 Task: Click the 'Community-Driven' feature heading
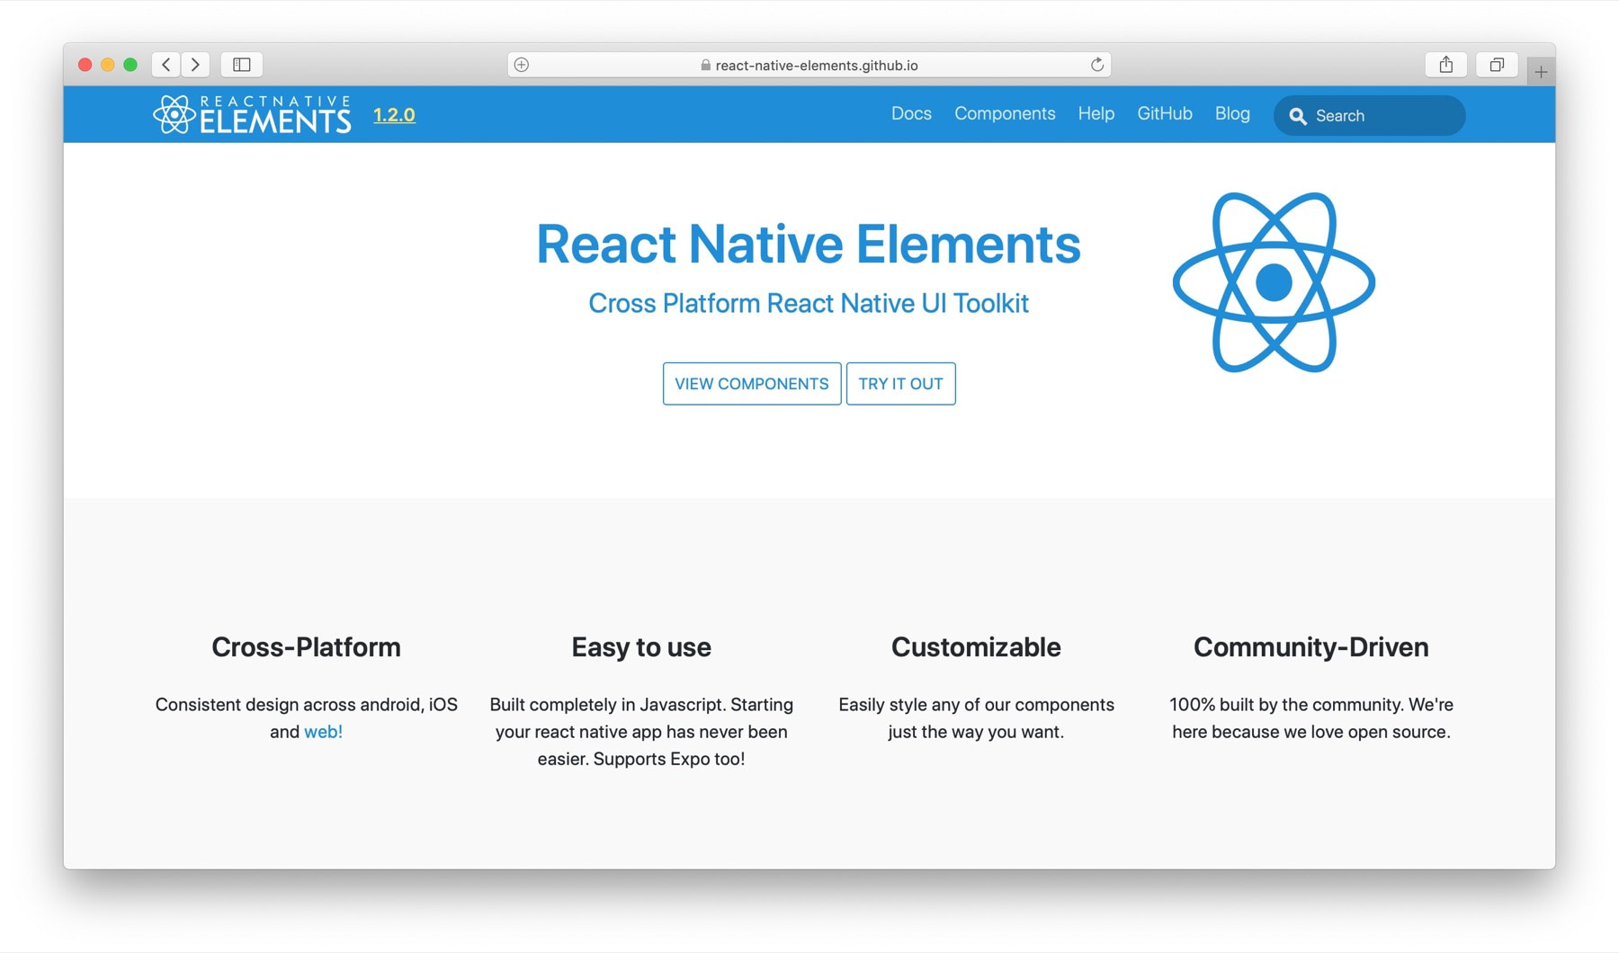[x=1311, y=647]
